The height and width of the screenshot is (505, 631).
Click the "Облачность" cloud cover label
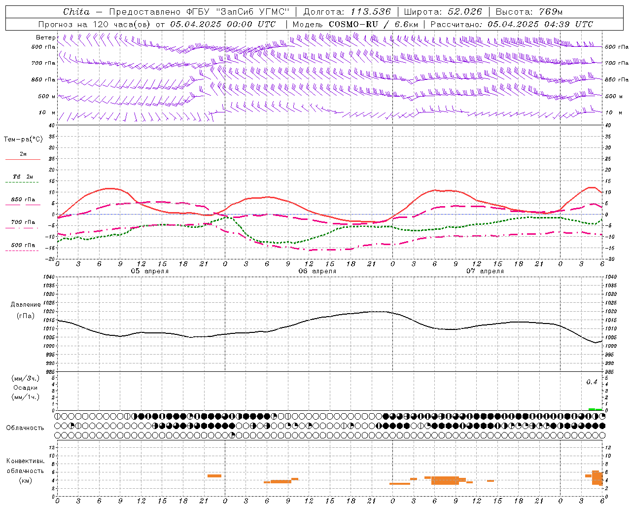point(25,428)
